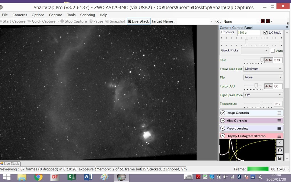Screen dimensions: 291x182
Task: Click the Windows Start button
Action: pyautogui.click(x=7, y=177)
